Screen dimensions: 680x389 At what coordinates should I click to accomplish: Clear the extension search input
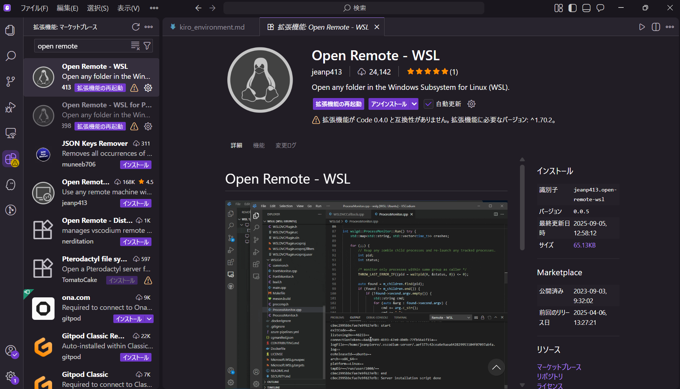point(135,46)
